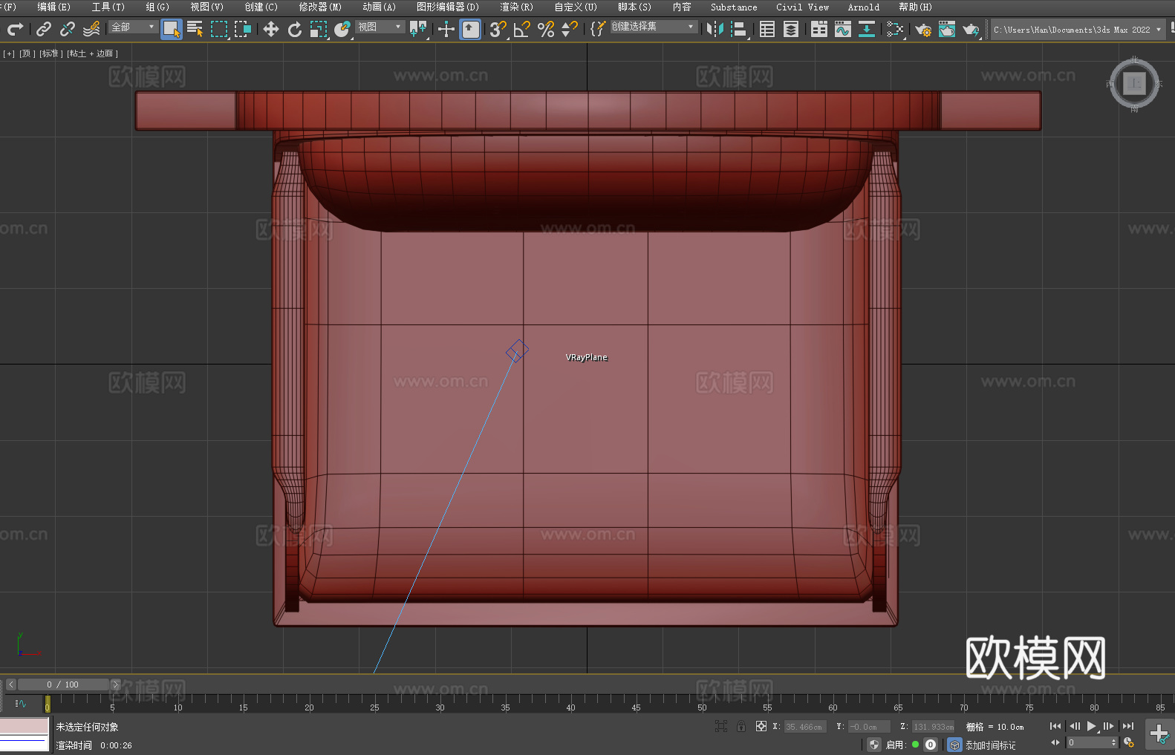This screenshot has width=1175, height=755.
Task: Open the reference coordinate 视图 dropdown
Action: point(380,27)
